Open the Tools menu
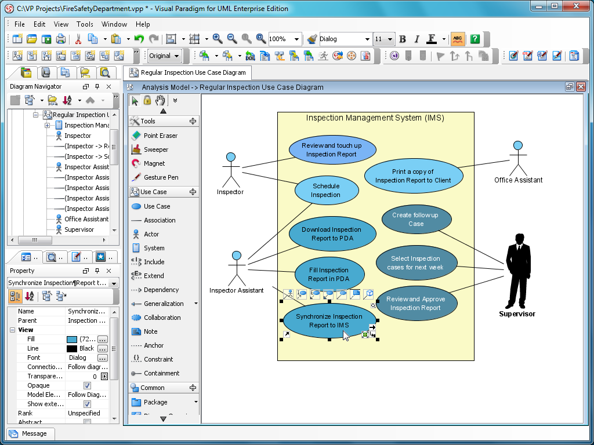The image size is (594, 445). tap(85, 24)
